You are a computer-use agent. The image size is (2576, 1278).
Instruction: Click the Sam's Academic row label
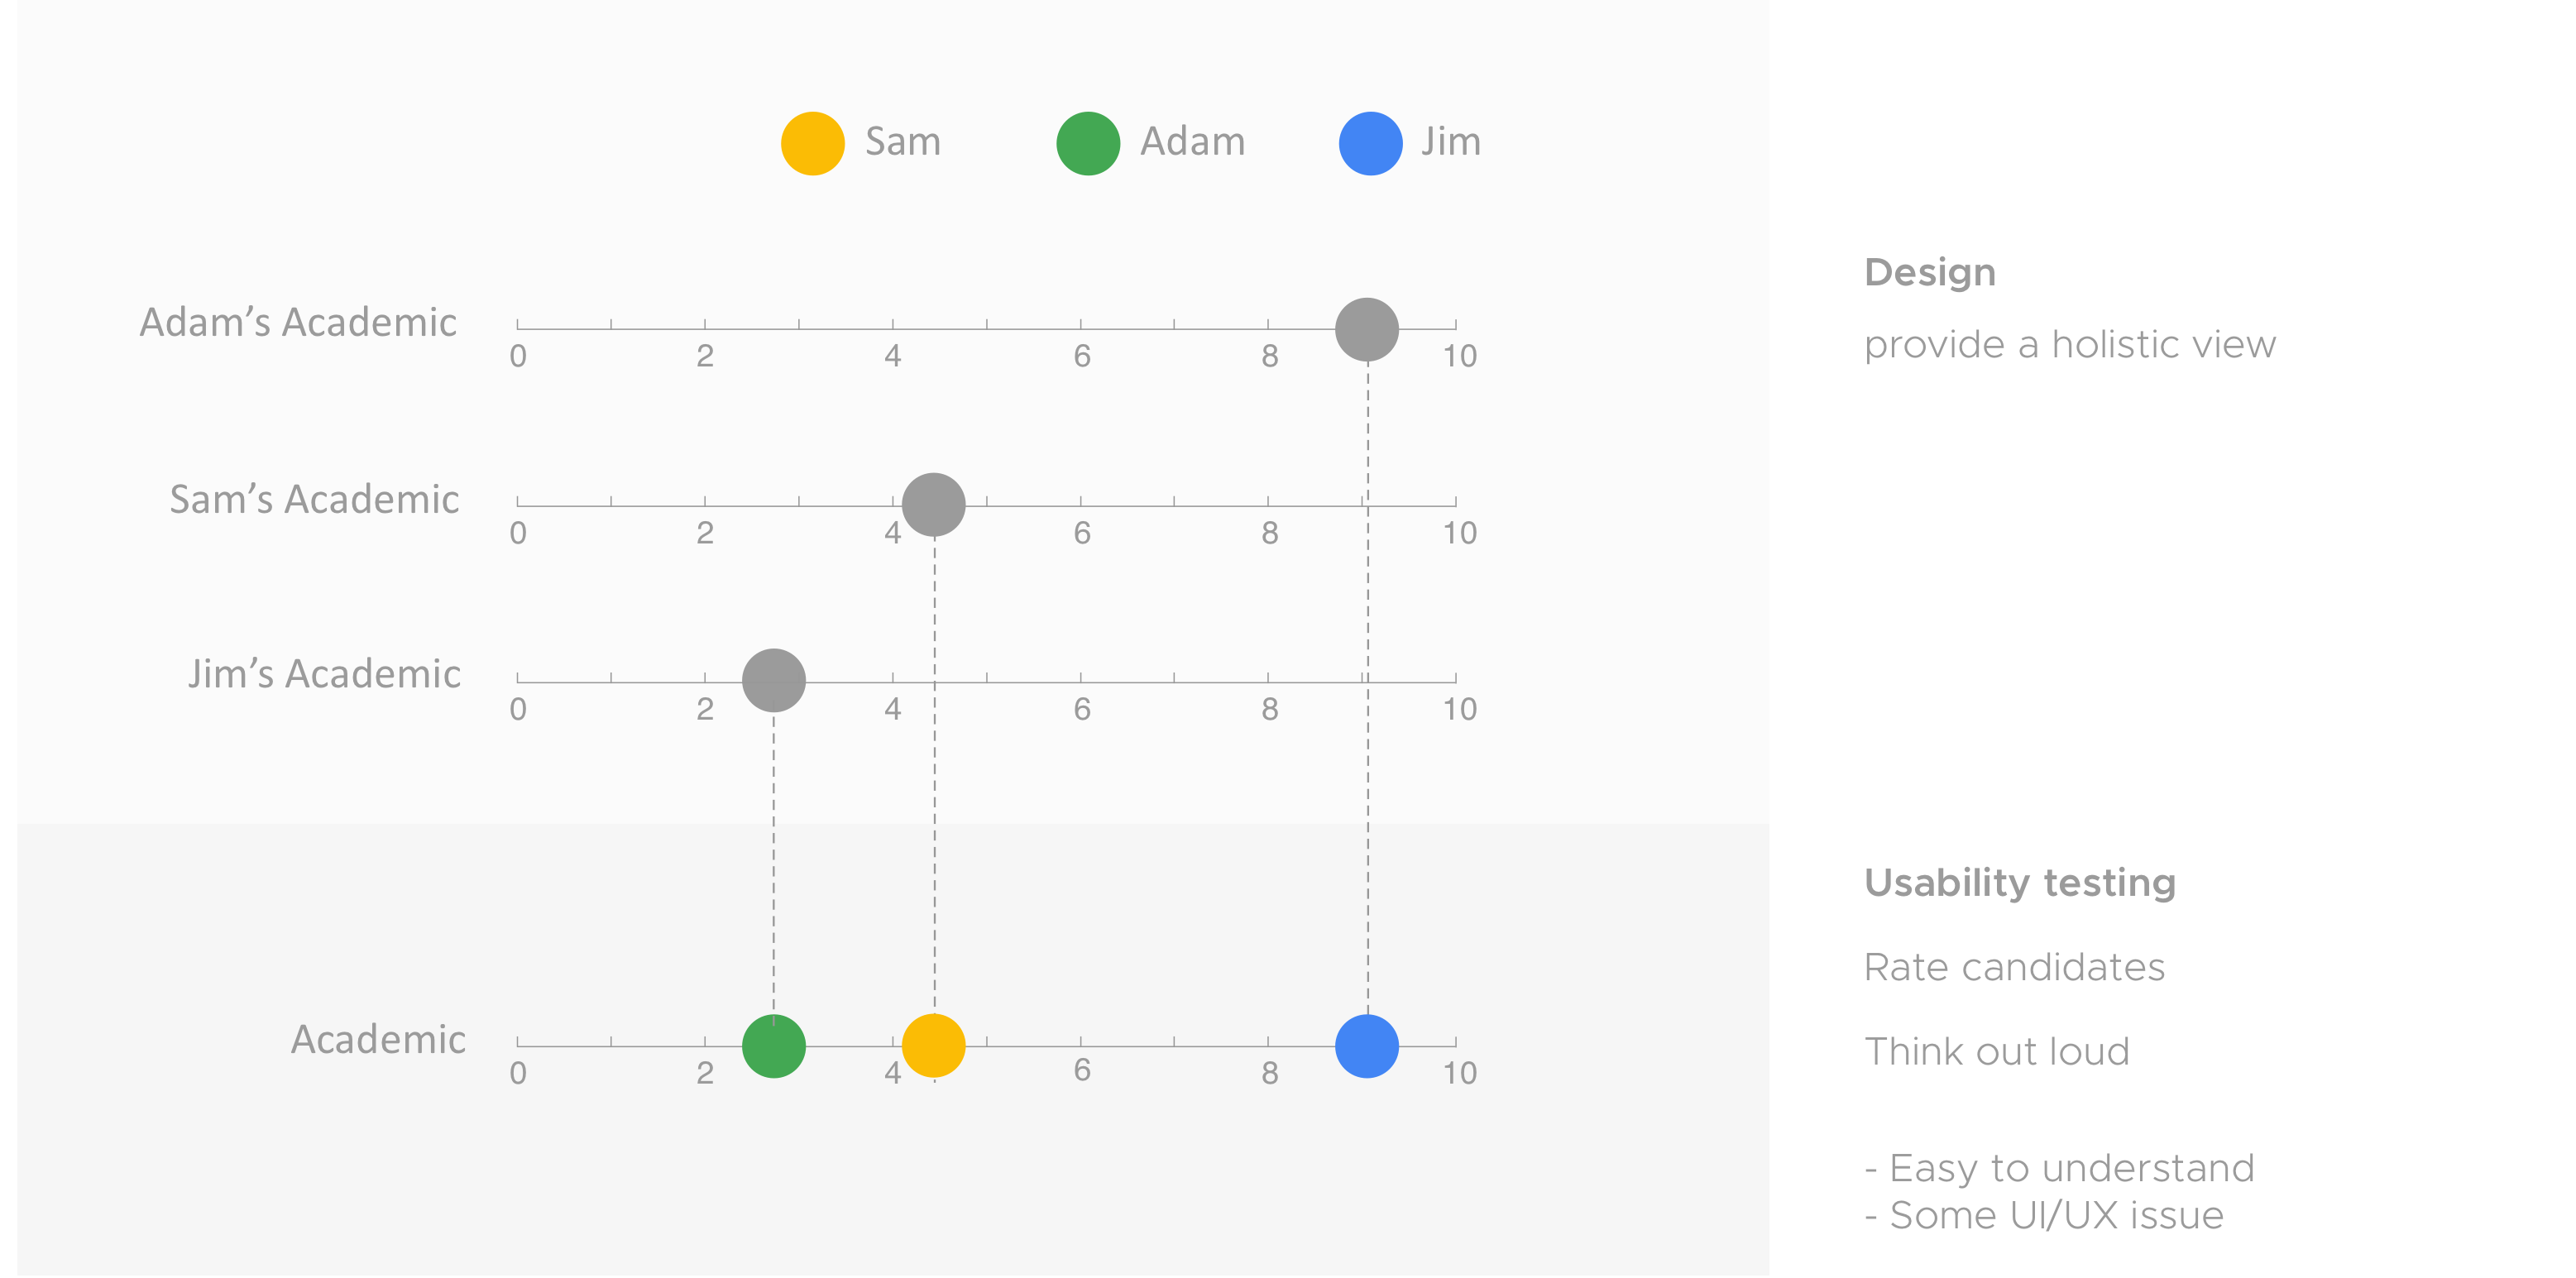tap(314, 499)
